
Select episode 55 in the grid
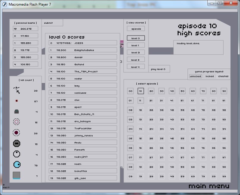(x=182, y=138)
